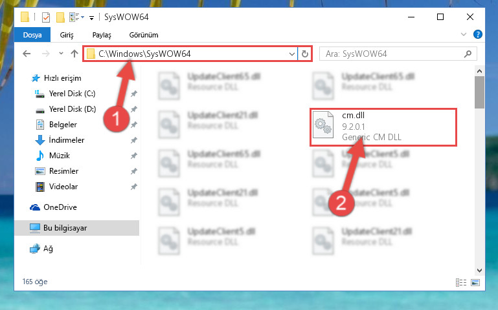The image size is (498, 310).
Task: Open the Help question mark icon
Action: [478, 34]
